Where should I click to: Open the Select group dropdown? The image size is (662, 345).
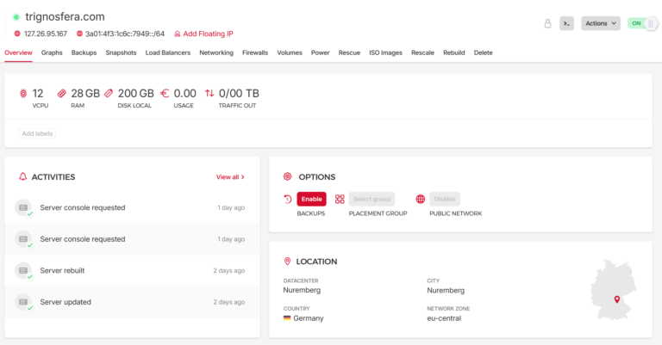(372, 199)
